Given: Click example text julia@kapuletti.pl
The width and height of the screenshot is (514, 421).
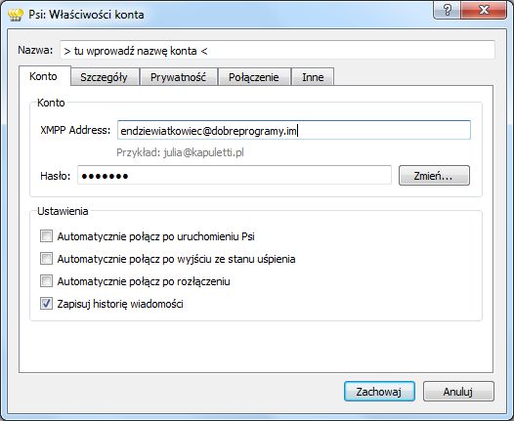Looking at the screenshot, I should (x=203, y=152).
